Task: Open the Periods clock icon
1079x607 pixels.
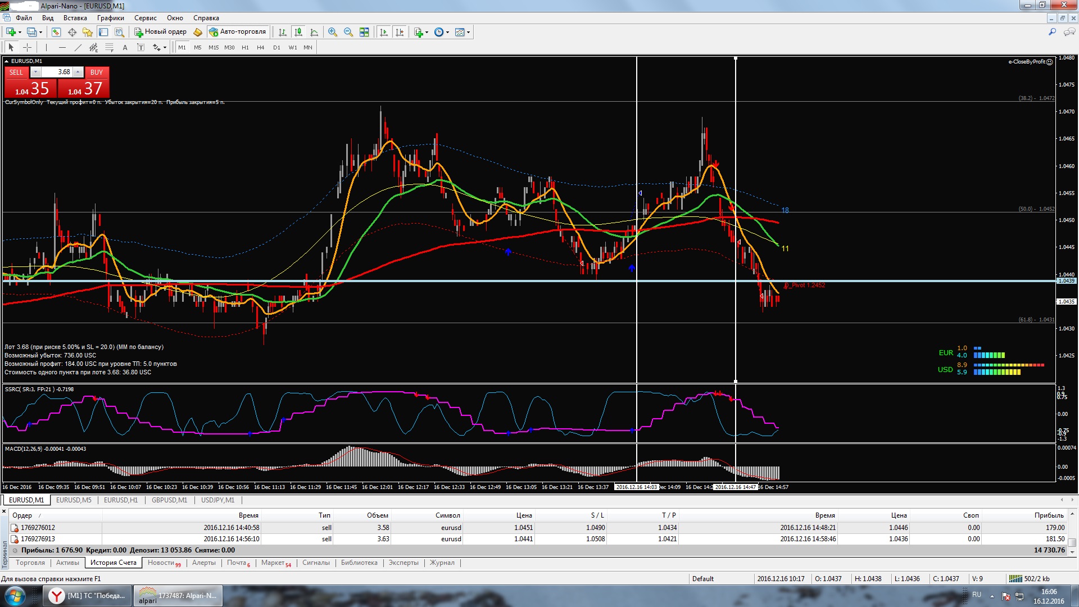Action: click(439, 32)
